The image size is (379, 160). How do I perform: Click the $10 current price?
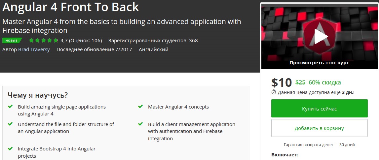click(281, 82)
